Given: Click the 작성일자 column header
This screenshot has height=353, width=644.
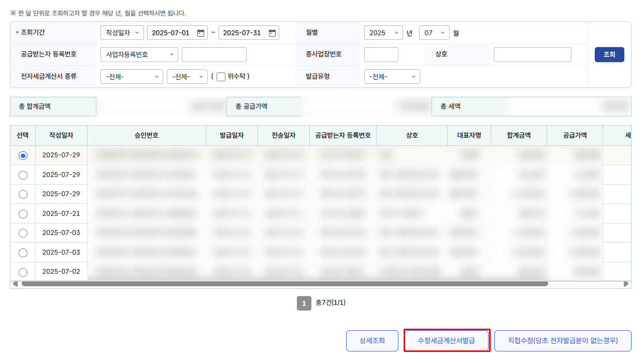Looking at the screenshot, I should point(61,136).
